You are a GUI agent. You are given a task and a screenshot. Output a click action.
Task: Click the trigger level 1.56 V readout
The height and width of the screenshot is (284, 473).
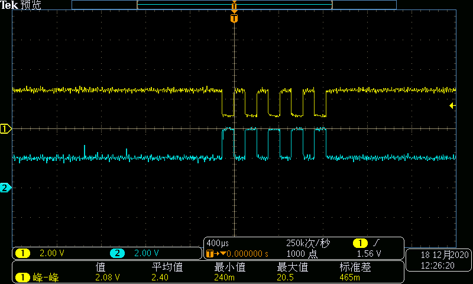pyautogui.click(x=369, y=253)
